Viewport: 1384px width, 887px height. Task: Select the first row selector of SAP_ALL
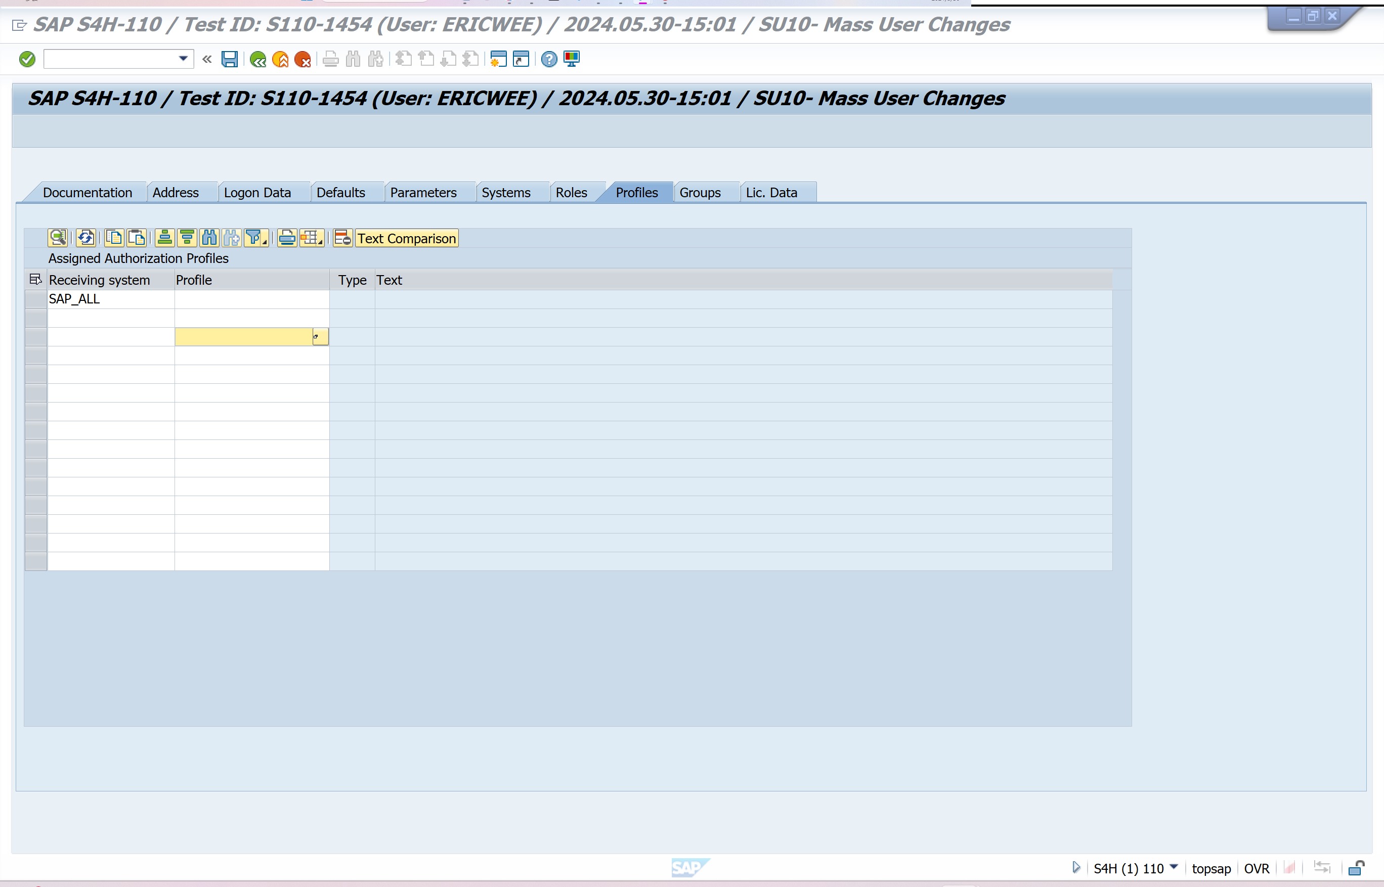tap(36, 299)
